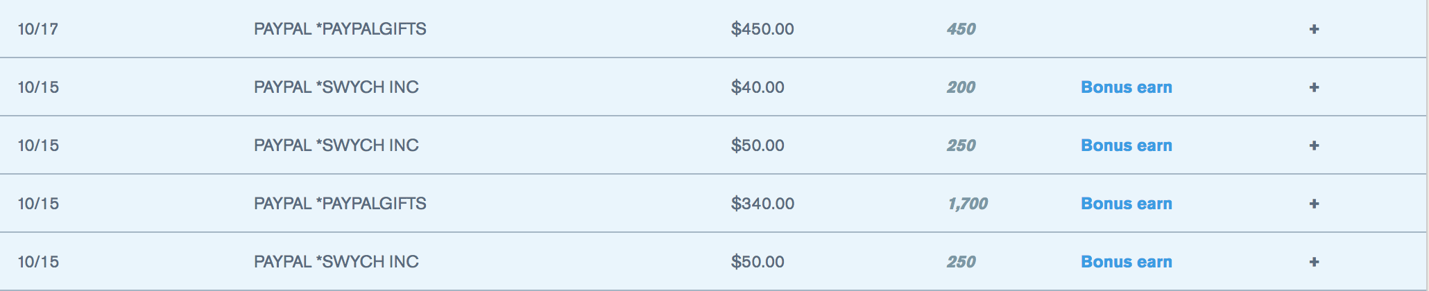Viewport: 1429px width, 291px height.
Task: Expand the $40.00 SWYCH INC transaction
Action: coord(1314,87)
